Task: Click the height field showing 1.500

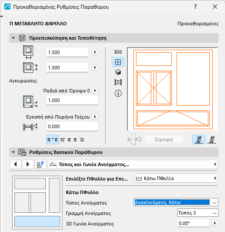Action: click(67, 68)
